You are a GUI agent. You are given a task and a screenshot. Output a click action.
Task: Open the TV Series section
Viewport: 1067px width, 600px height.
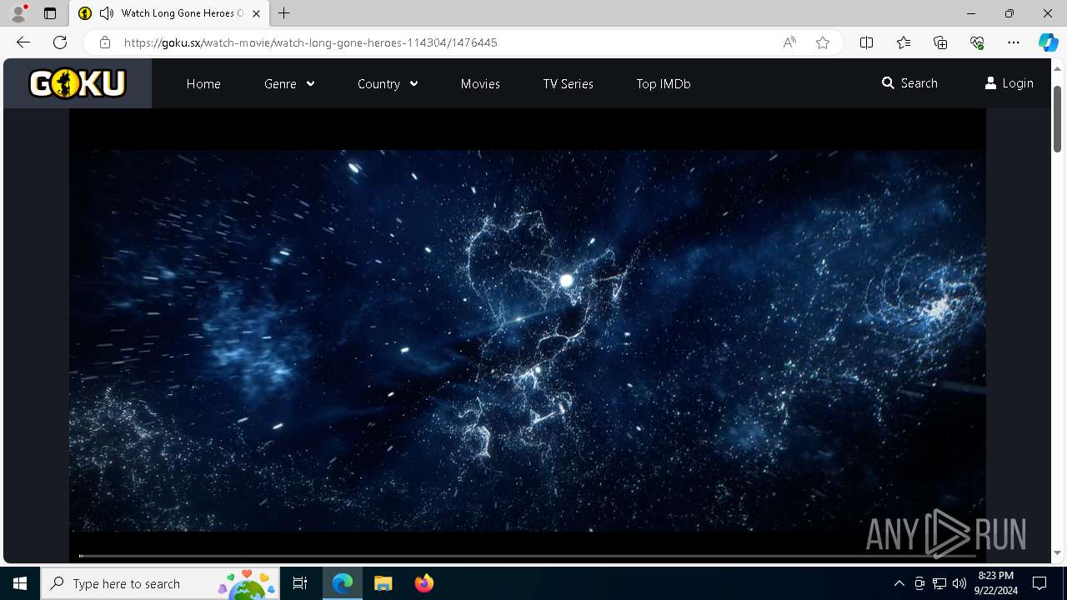[x=568, y=83]
